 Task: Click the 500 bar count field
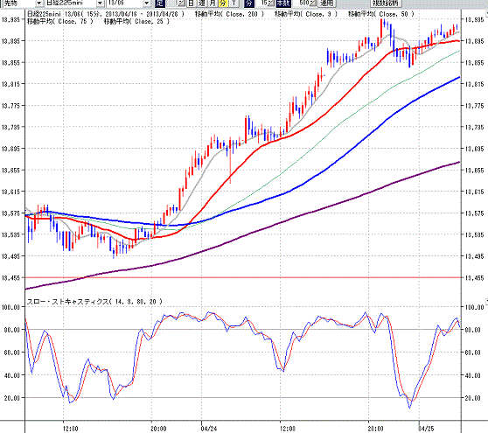(x=300, y=3)
